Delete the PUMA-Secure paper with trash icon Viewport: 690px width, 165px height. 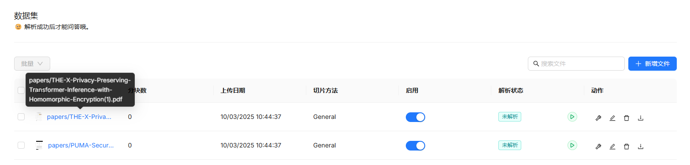point(627,146)
